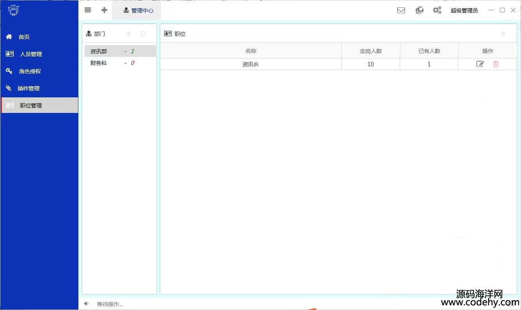Add a position with the 职位 plus icon
This screenshot has height=310, width=521.
(x=503, y=33)
